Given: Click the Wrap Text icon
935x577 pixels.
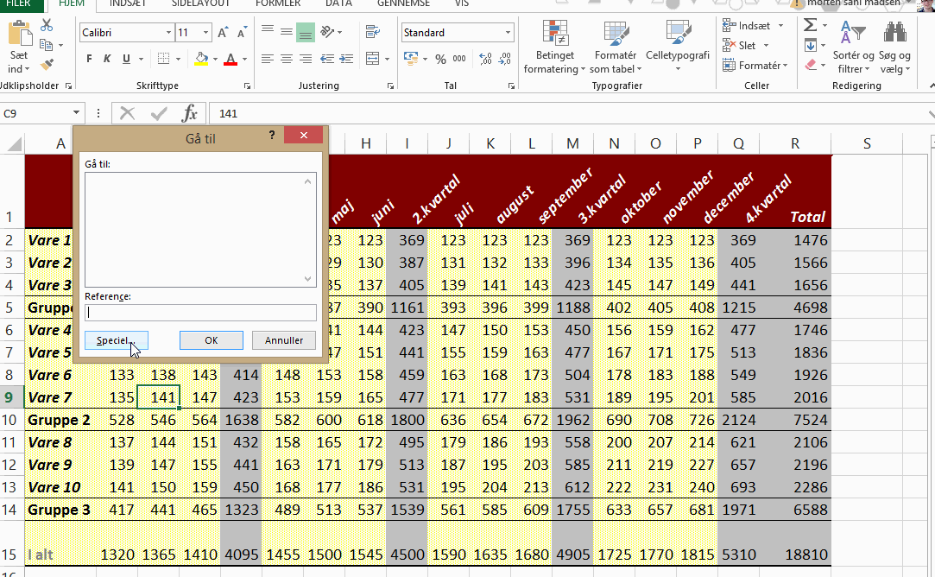Looking at the screenshot, I should click(x=373, y=33).
